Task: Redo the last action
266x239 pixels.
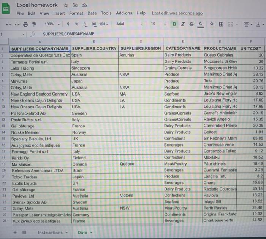Action: [17, 24]
